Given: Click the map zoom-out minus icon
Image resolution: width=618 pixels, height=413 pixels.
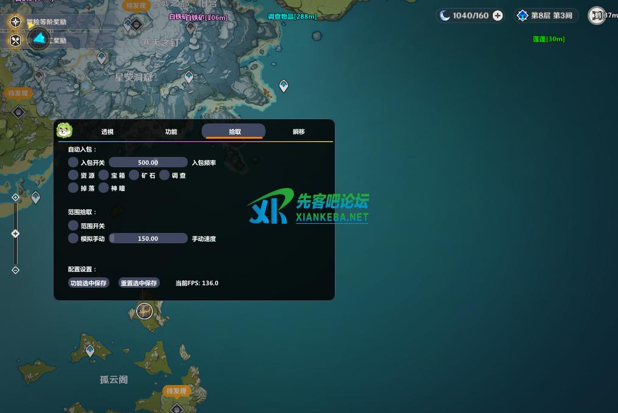Looking at the screenshot, I should tap(16, 270).
